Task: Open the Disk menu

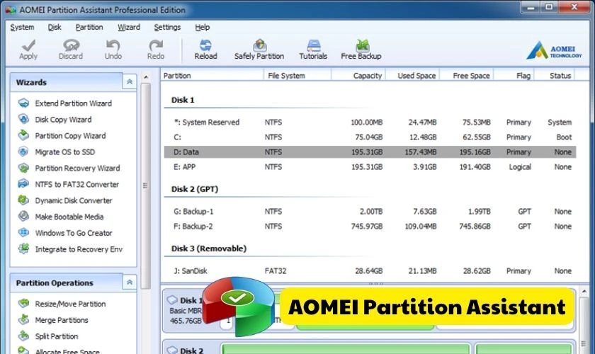Action: point(55,28)
